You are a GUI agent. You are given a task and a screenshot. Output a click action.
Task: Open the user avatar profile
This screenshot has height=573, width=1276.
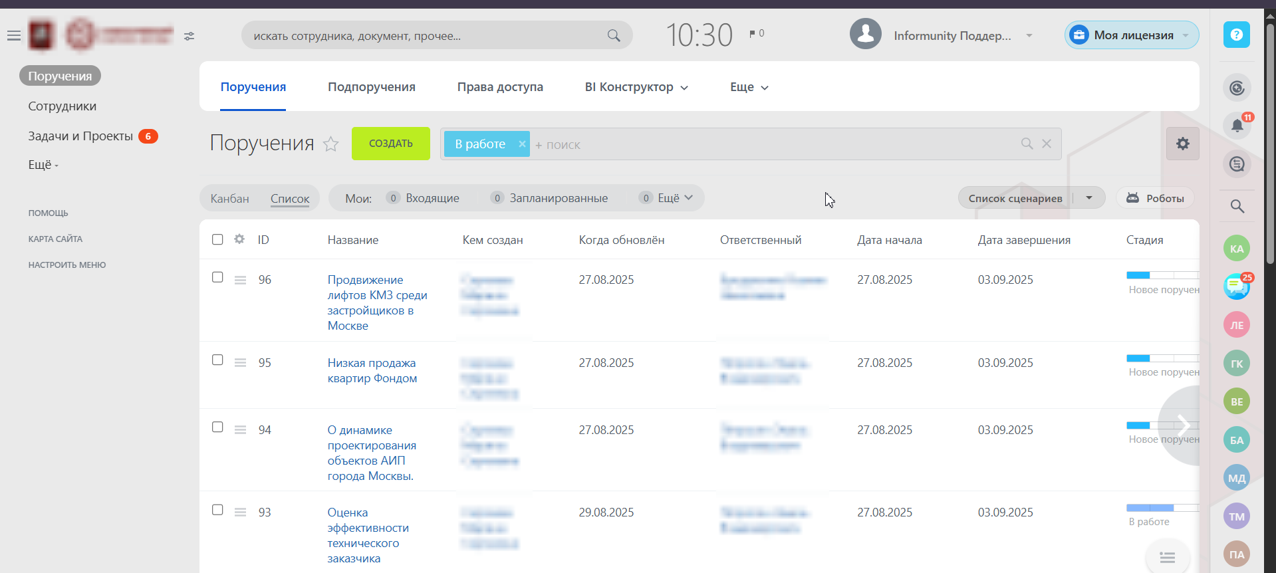(865, 34)
